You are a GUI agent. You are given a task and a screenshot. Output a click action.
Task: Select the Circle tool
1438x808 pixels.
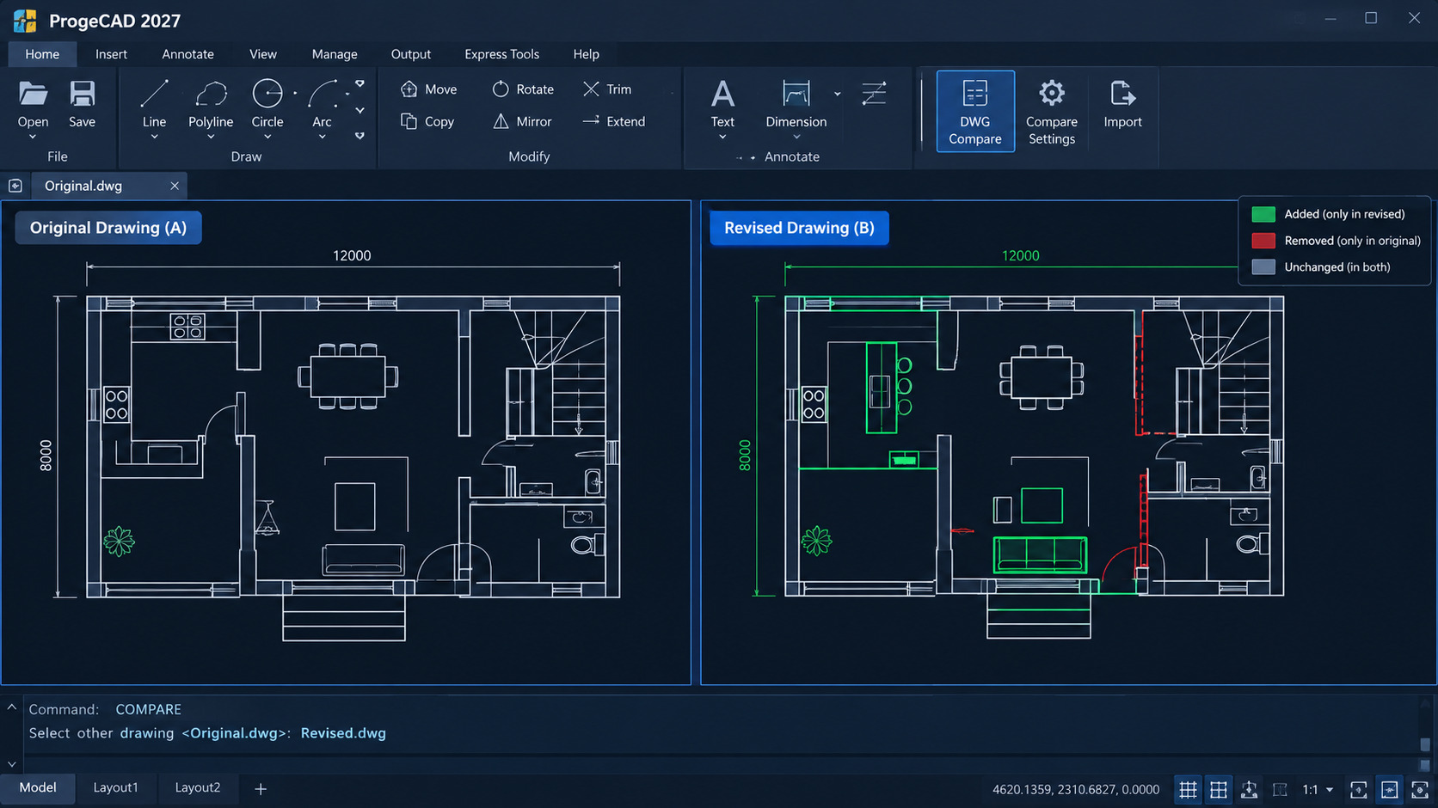coord(267,93)
